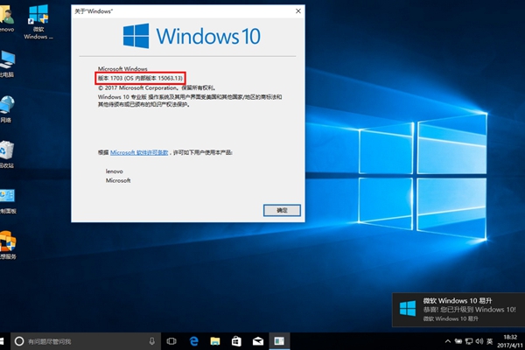The width and height of the screenshot is (525, 350).
Task: Click the Windows logo in the notification
Action: 408,308
